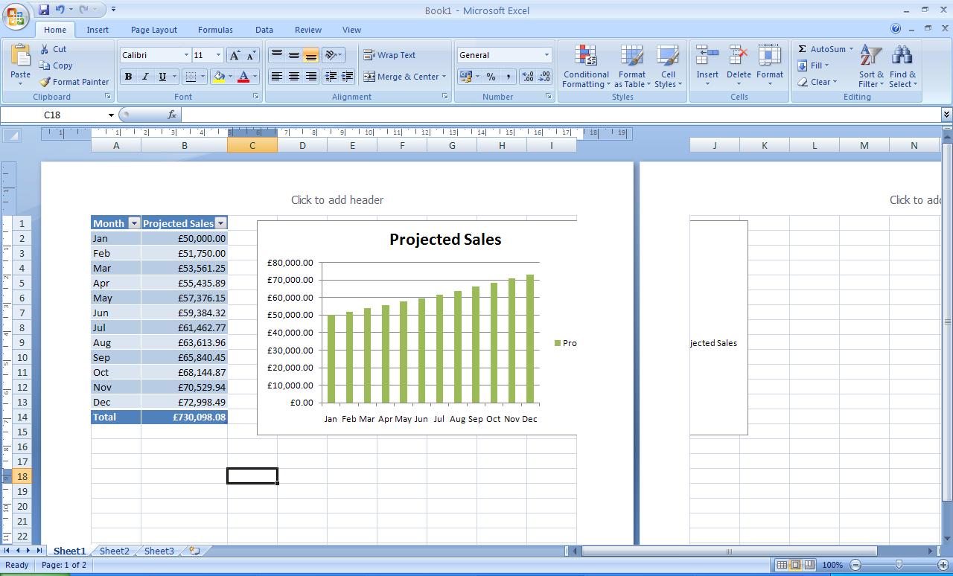Image resolution: width=953 pixels, height=576 pixels.
Task: Open the General number format dropdown
Action: [x=546, y=55]
